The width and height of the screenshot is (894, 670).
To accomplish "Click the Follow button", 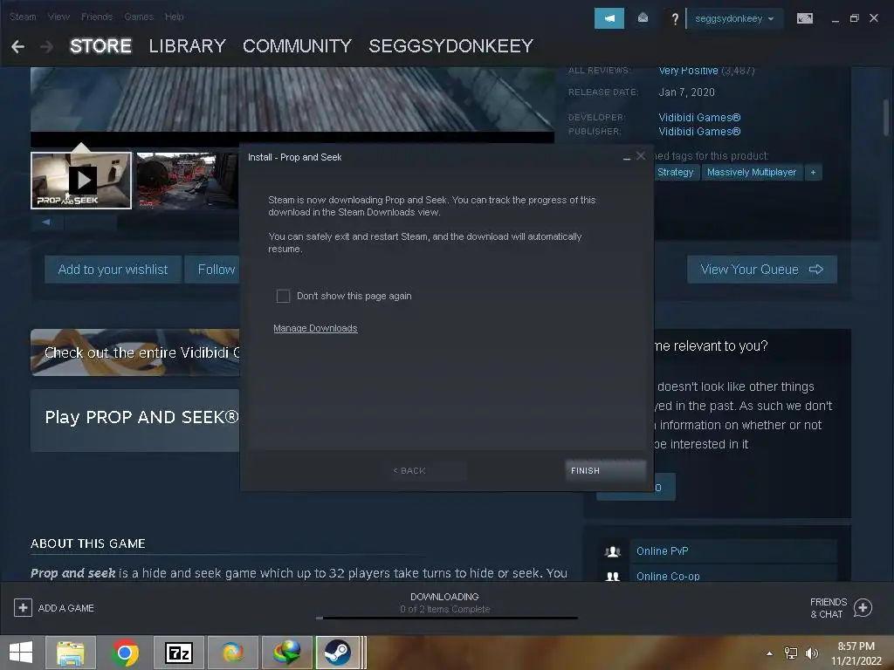I will (x=213, y=270).
